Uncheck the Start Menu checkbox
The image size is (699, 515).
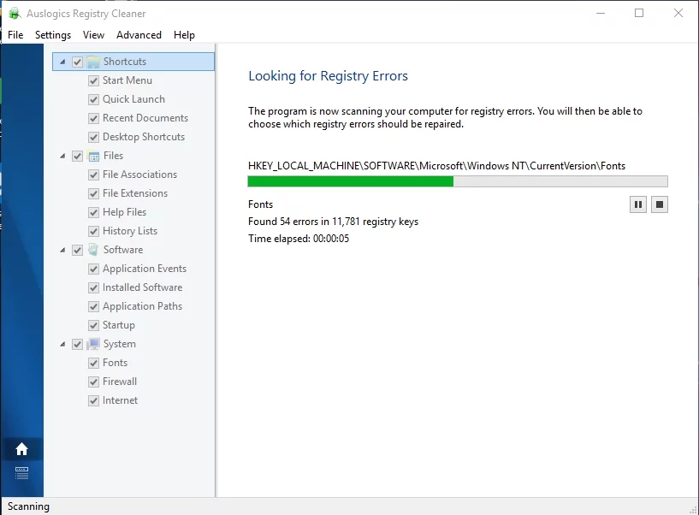[93, 80]
